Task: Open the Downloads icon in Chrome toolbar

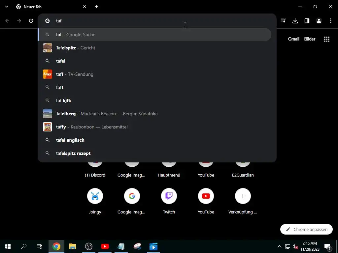Action: (x=295, y=21)
